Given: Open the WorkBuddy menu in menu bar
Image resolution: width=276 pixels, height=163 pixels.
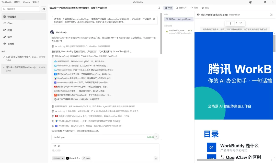Looking at the screenshot, I should [6, 2].
